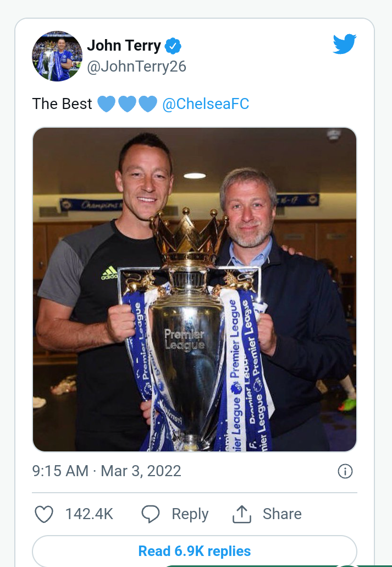This screenshot has height=567, width=392.
Task: Click the tweet text "The Best"
Action: point(62,103)
